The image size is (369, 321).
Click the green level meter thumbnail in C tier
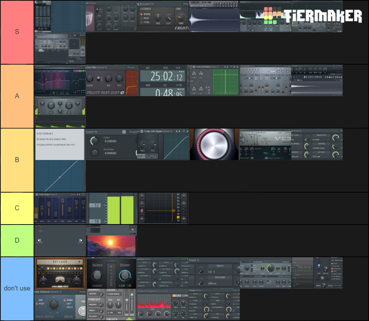coord(111,208)
